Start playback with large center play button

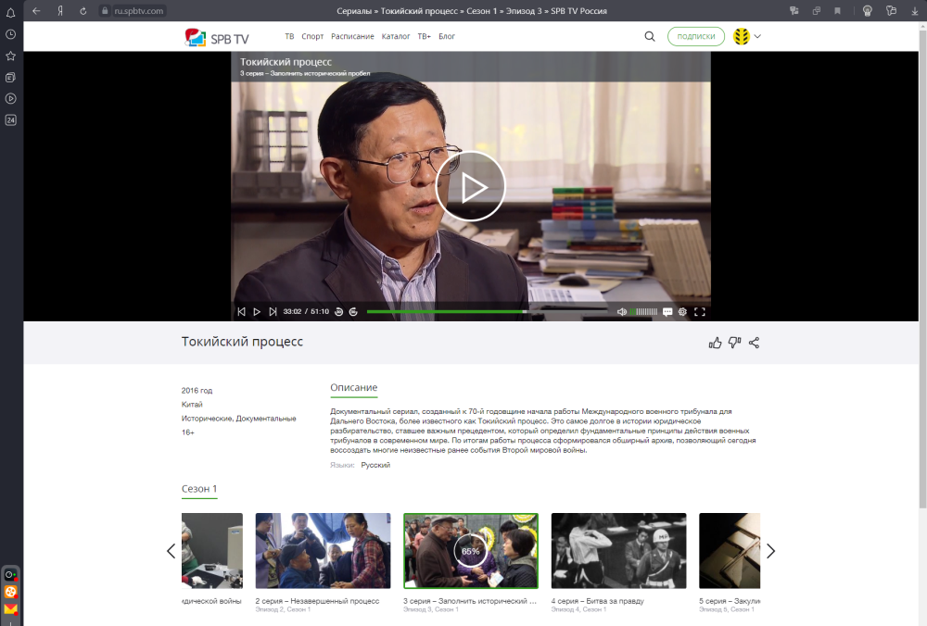coord(471,187)
